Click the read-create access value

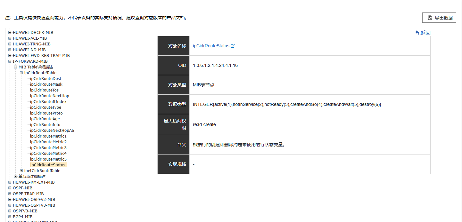pos(204,125)
